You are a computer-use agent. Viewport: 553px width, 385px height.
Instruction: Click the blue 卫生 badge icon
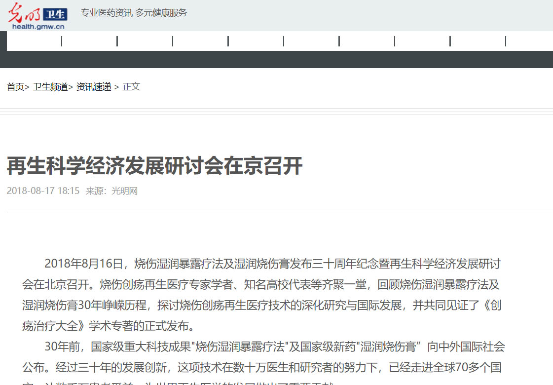click(54, 14)
